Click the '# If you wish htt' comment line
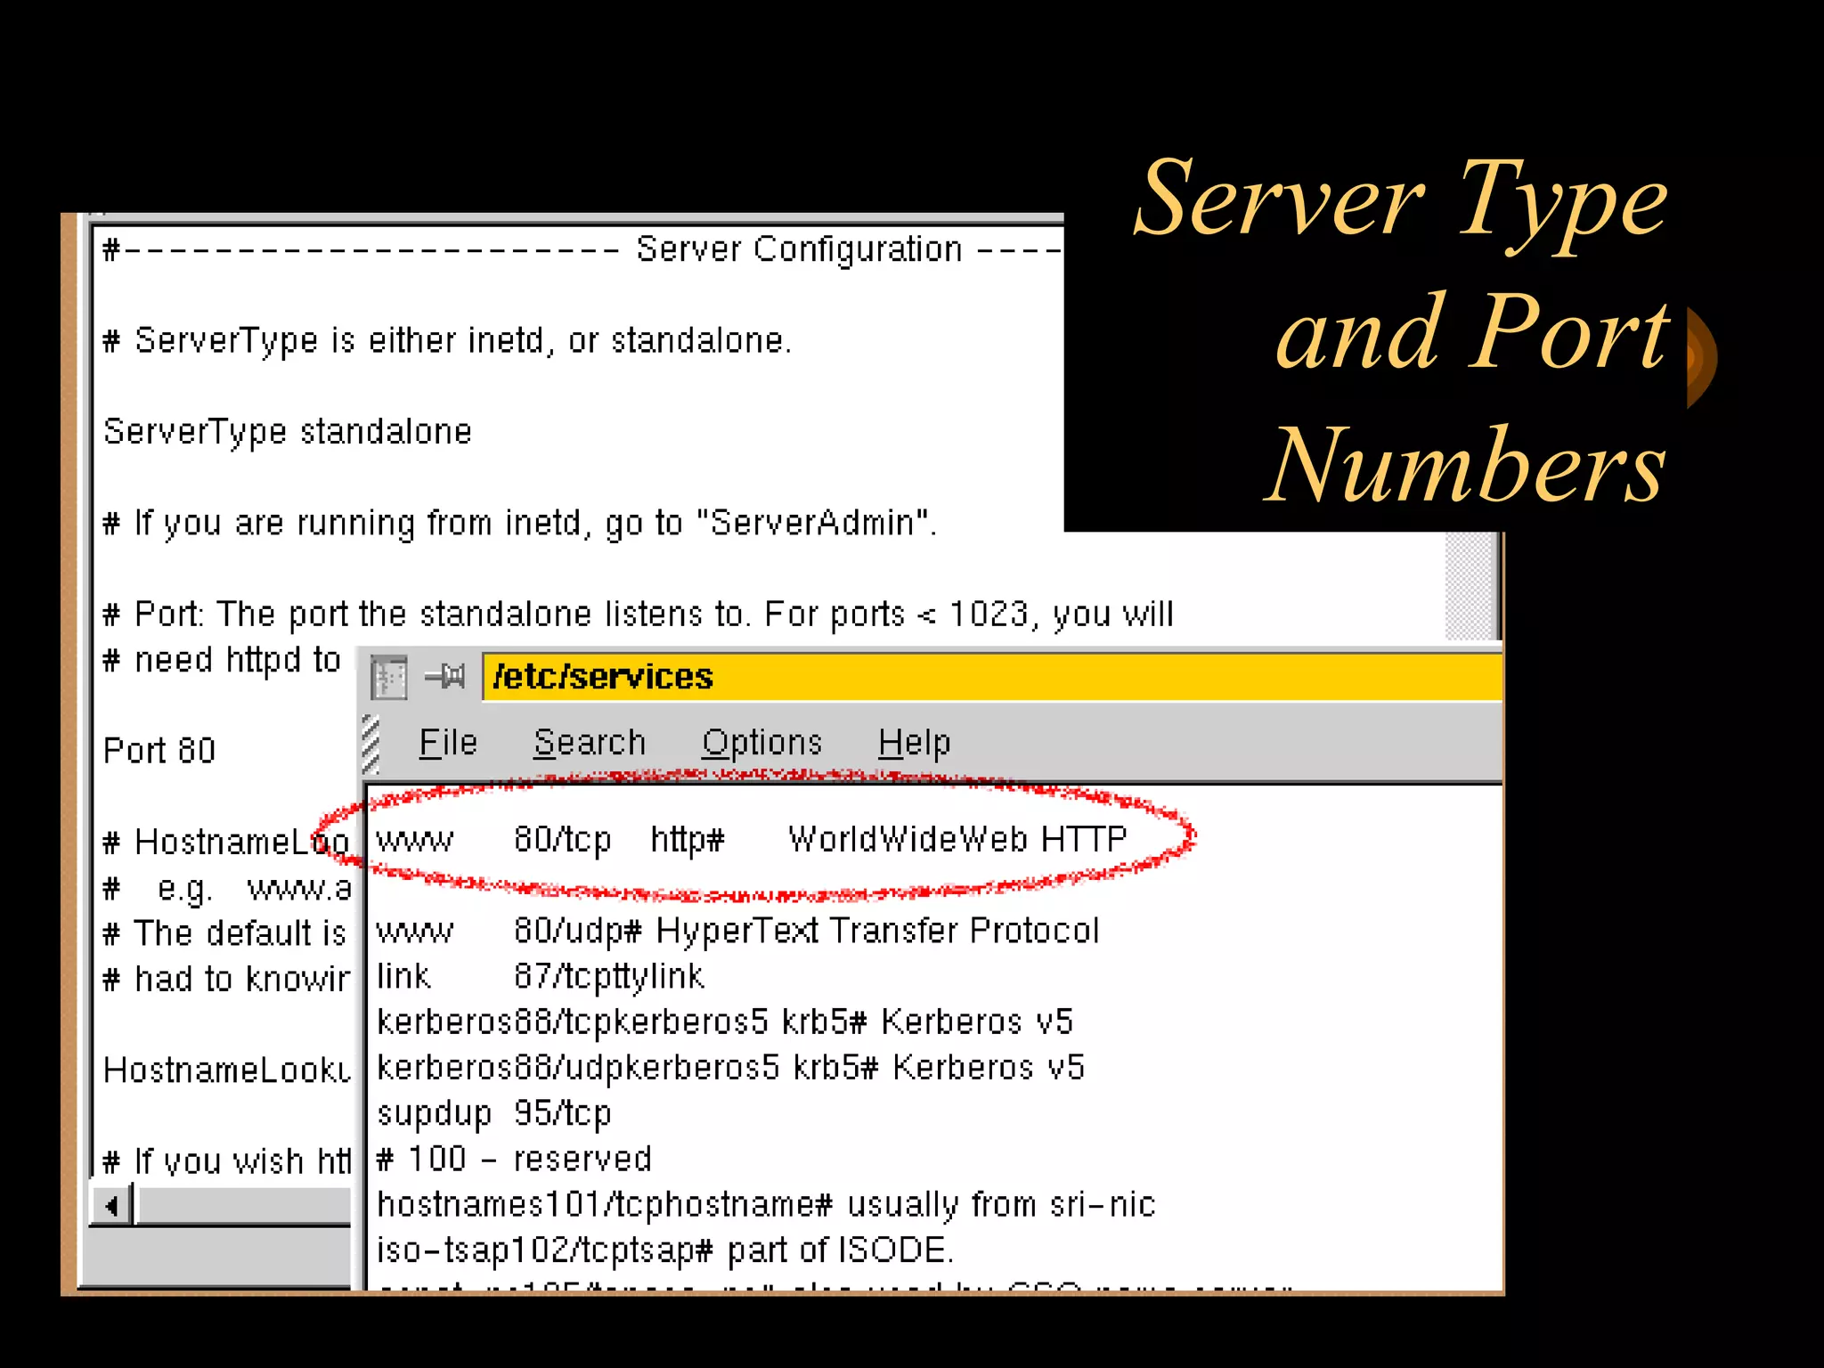This screenshot has width=1824, height=1368. [227, 1160]
